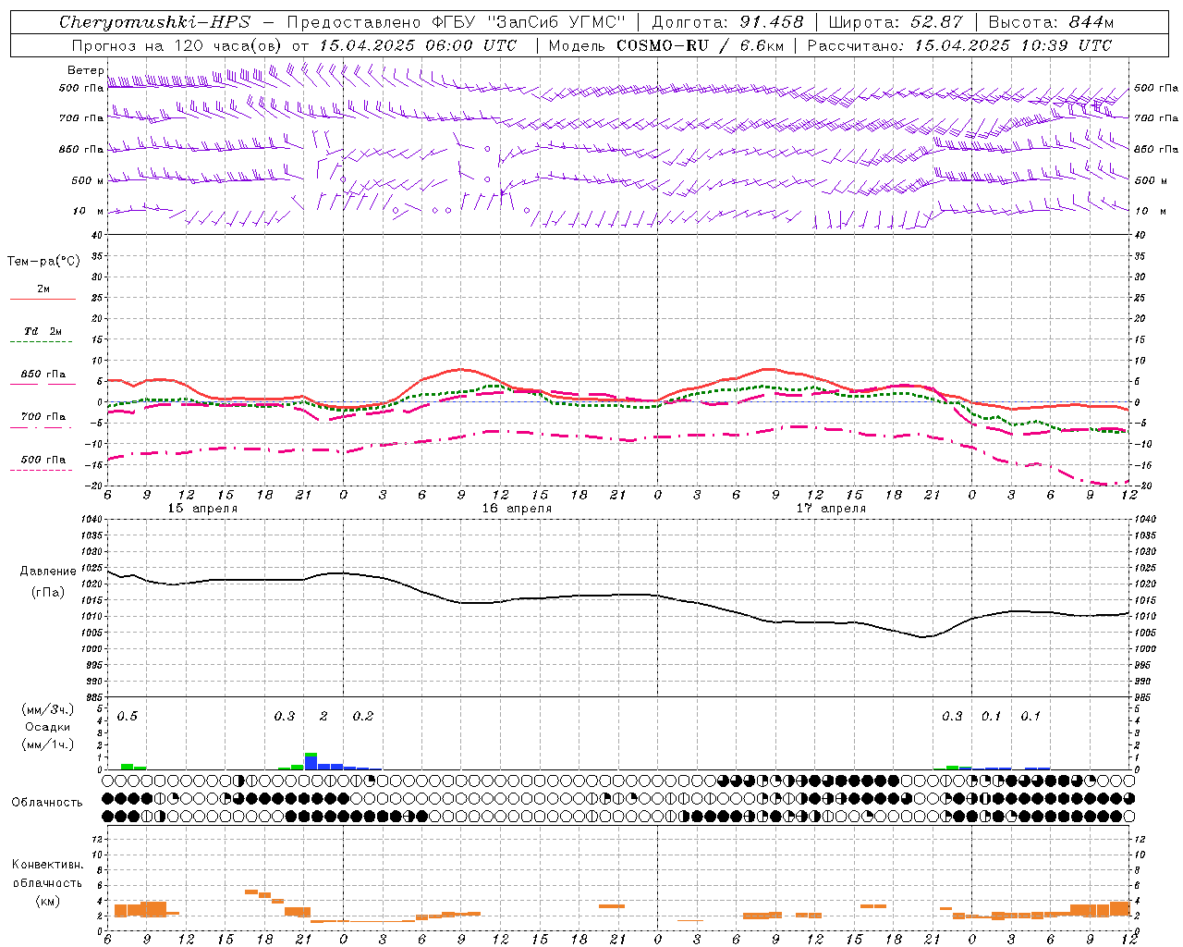Click the (мм/3ч.) precipitation unit label
1183x947 pixels.
(47, 709)
